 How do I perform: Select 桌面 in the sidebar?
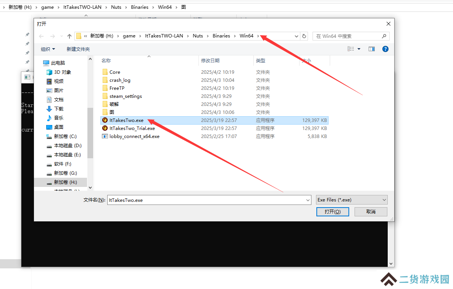click(55, 127)
